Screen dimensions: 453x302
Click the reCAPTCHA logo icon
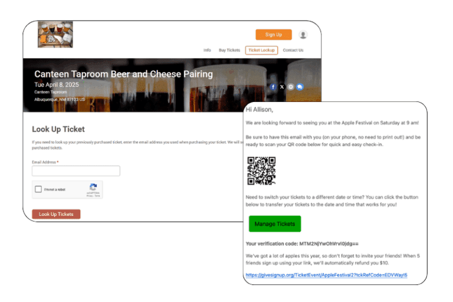pos(93,187)
